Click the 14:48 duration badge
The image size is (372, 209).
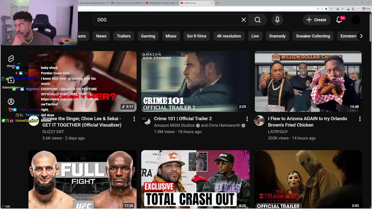tap(354, 107)
